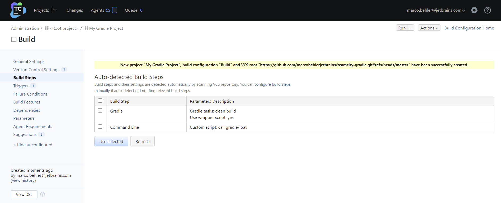Open the marco.behler user account menu
This screenshot has width=501, height=203.
[x=436, y=10]
